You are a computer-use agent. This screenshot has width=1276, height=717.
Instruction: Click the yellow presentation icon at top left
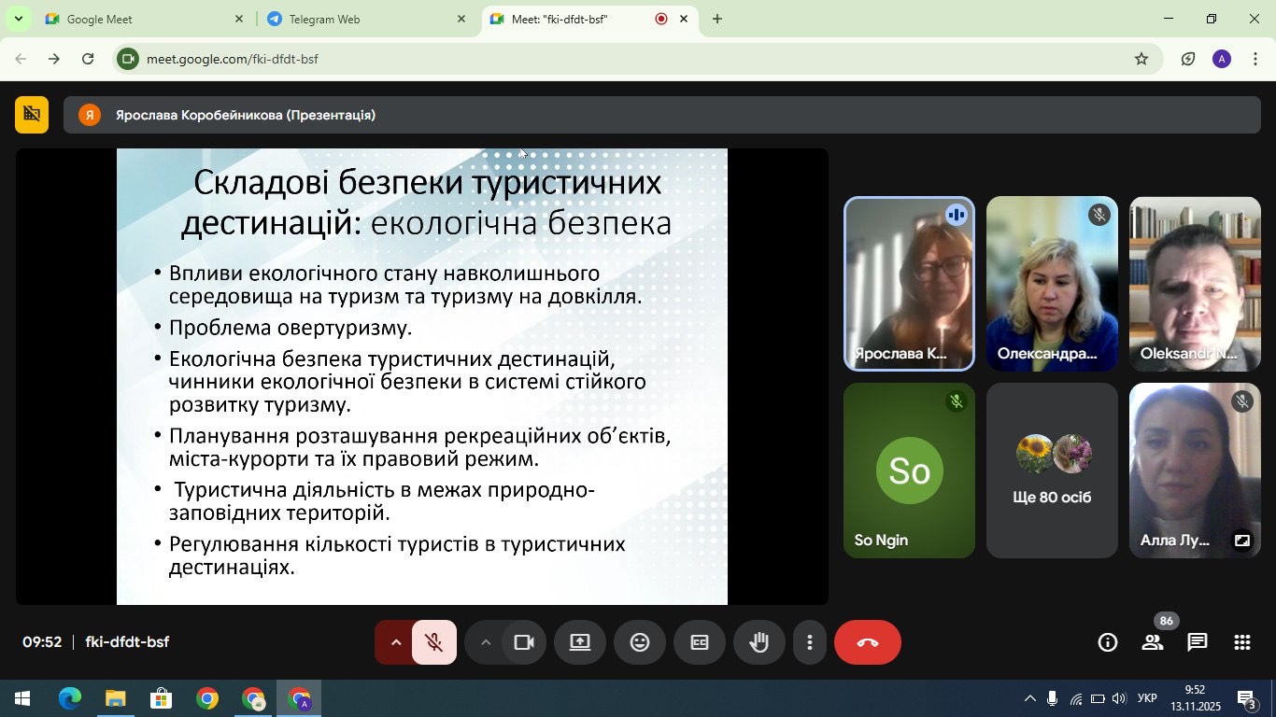click(x=32, y=115)
